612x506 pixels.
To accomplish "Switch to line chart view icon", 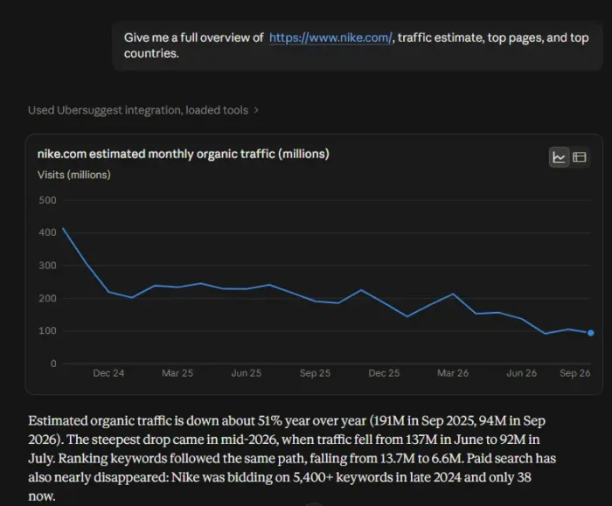I will click(x=559, y=157).
